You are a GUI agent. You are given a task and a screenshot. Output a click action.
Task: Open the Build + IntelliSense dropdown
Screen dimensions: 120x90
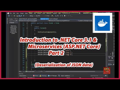tap(67, 76)
